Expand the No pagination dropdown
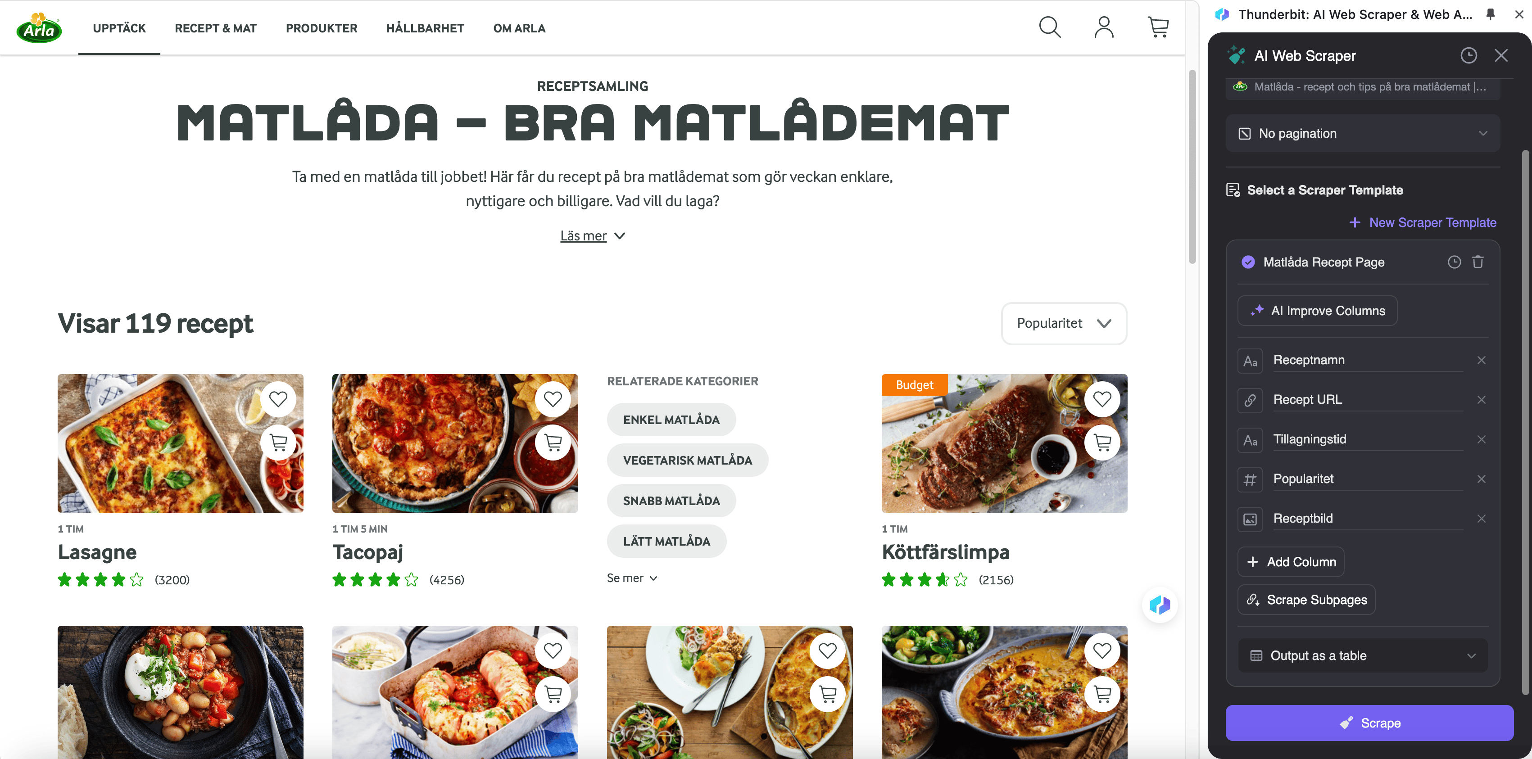 click(1363, 134)
